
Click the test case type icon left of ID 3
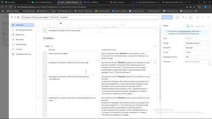pyautogui.click(x=12, y=17)
